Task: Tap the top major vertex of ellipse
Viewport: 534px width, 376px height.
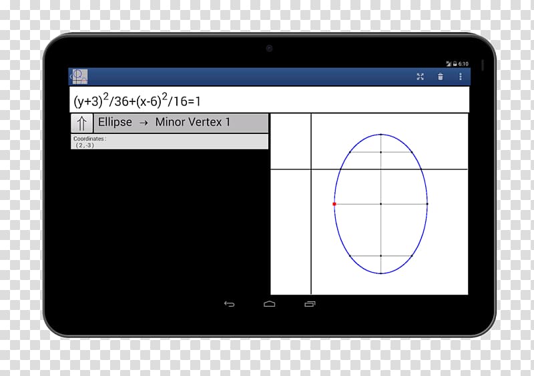Action: [380, 135]
